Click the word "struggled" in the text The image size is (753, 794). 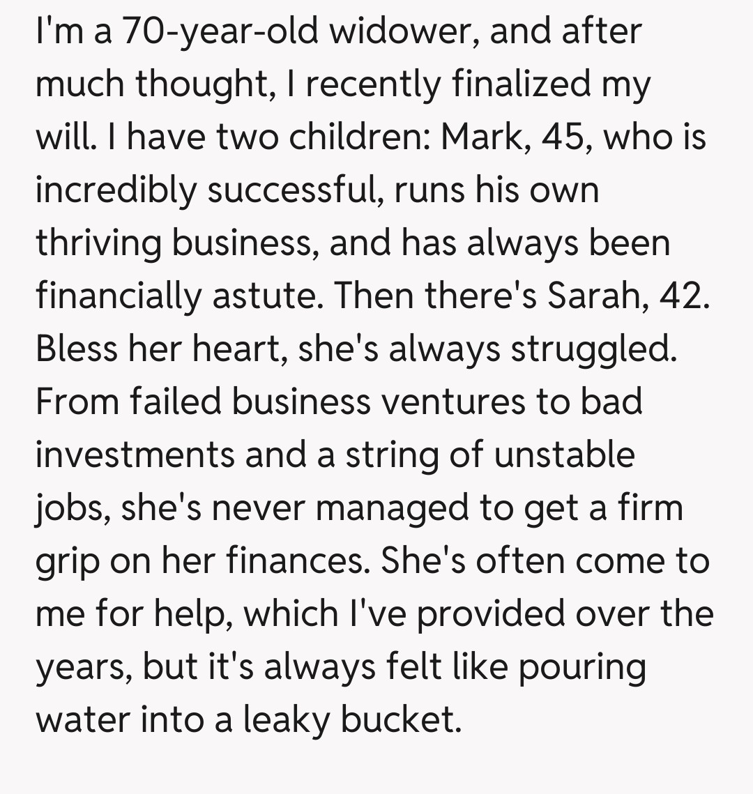coord(593,349)
